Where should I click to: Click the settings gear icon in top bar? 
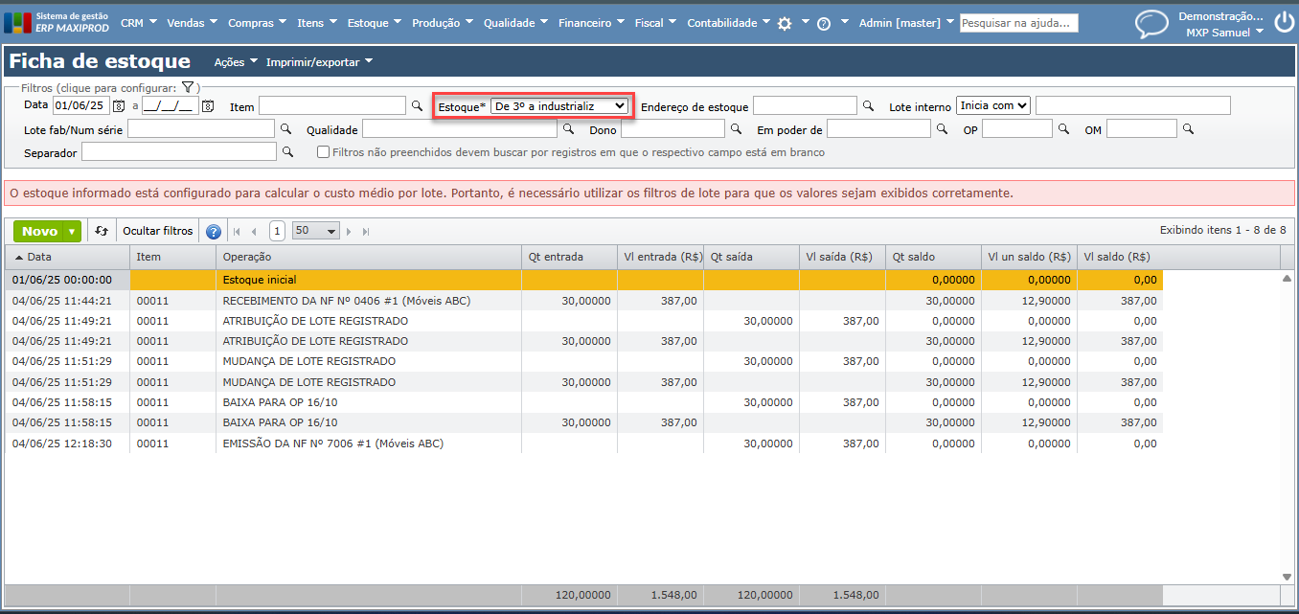785,23
